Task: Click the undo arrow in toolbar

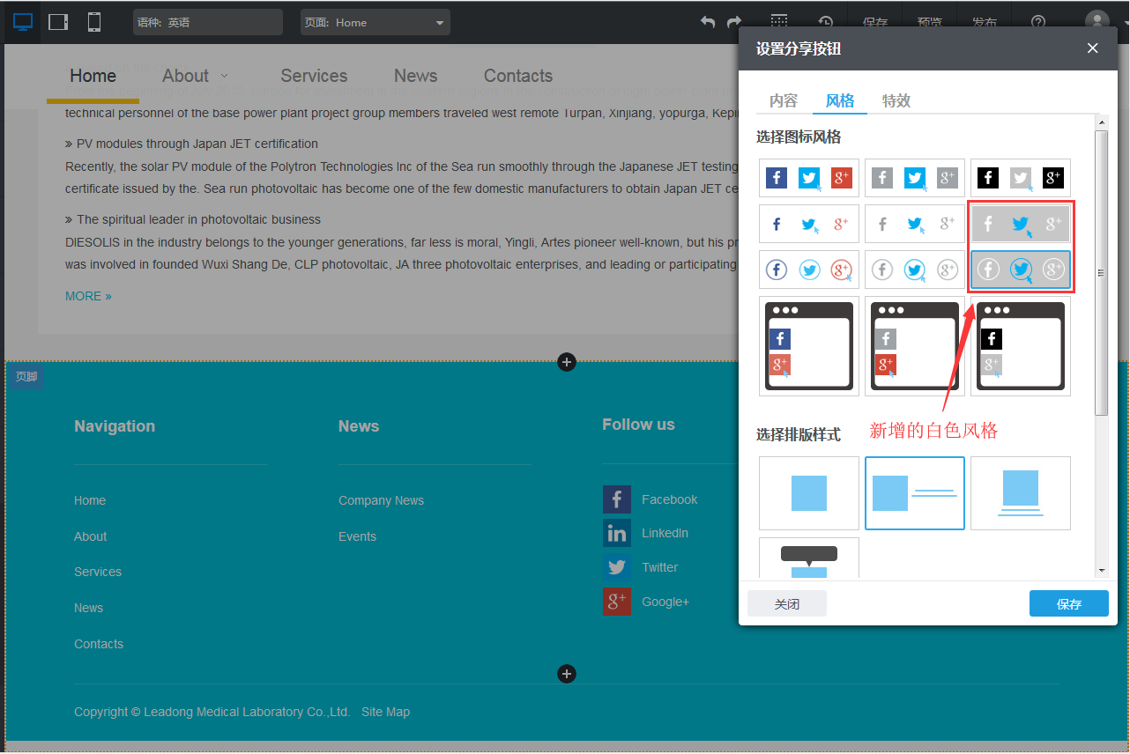Action: point(707,22)
